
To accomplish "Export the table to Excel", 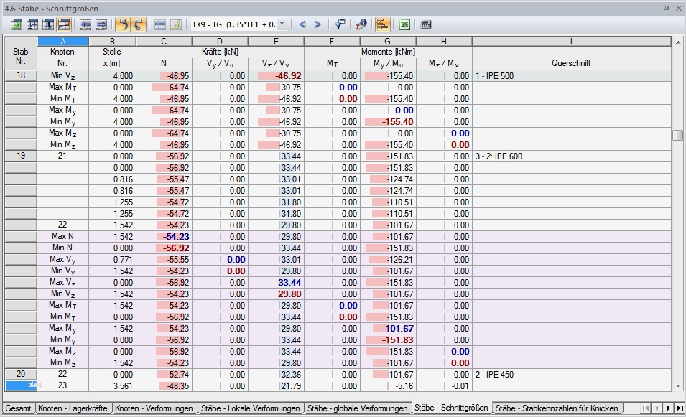I will [x=404, y=24].
